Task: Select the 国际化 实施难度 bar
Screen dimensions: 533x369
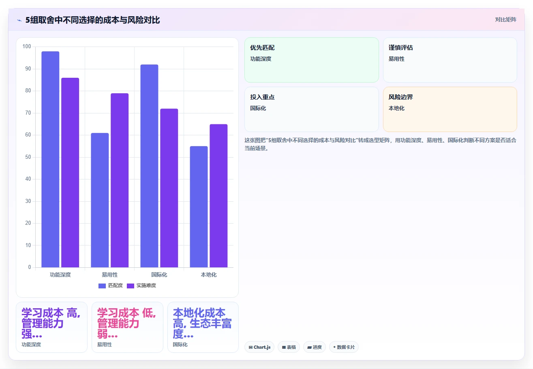Action: 169,188
